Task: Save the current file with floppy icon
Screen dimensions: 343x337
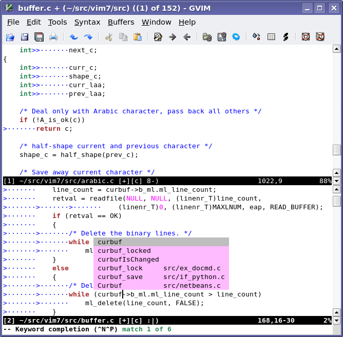Action: (25, 37)
